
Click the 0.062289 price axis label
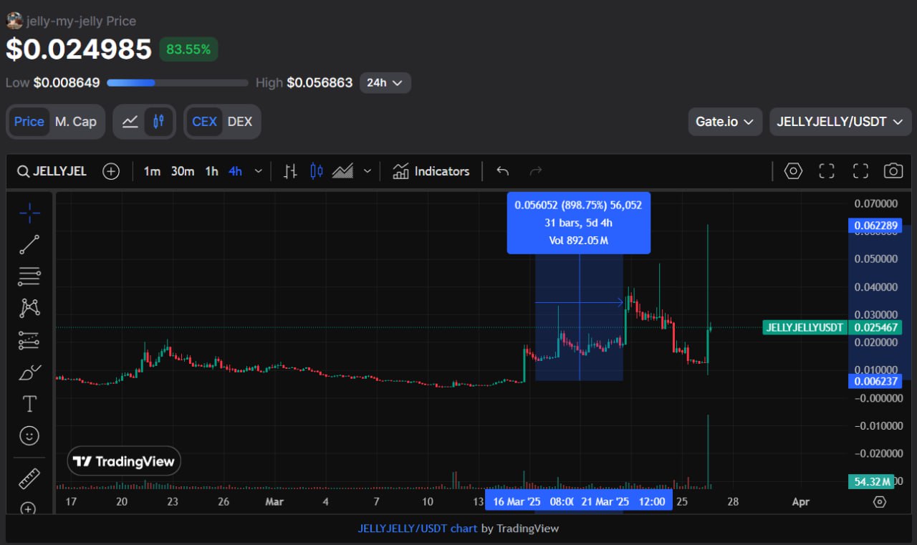point(875,226)
